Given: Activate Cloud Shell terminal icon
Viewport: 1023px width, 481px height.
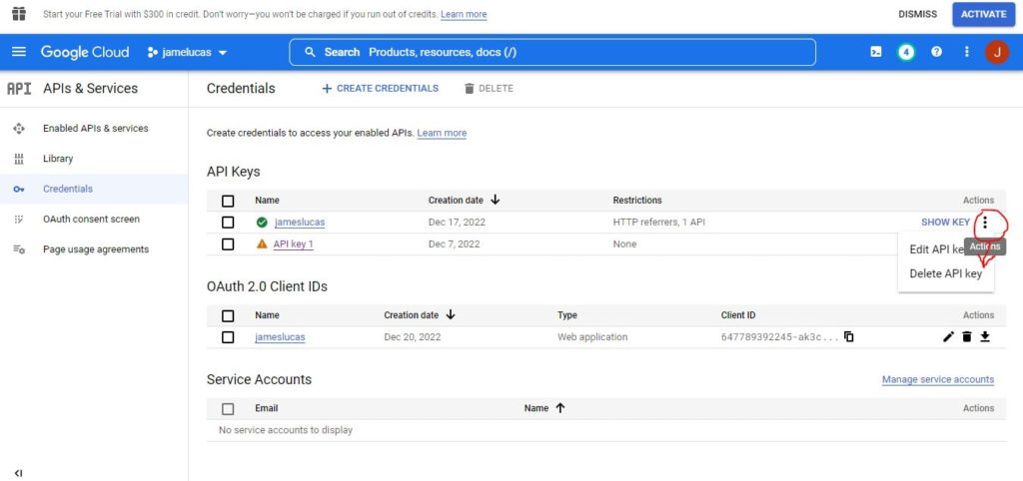Looking at the screenshot, I should click(x=876, y=52).
